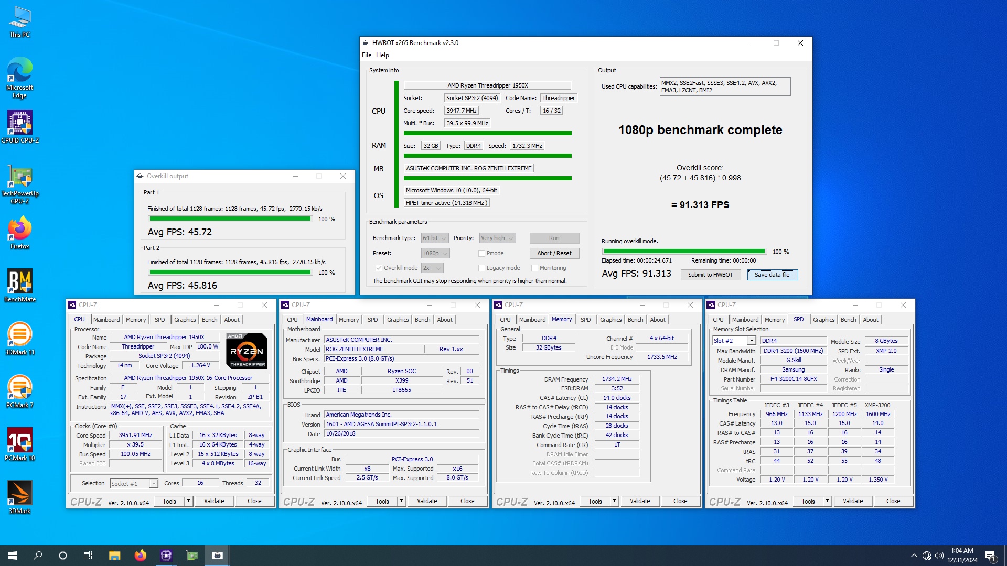Screen dimensions: 1007x566
Task: Click Close in the SPD CPU-Z window
Action: click(x=893, y=501)
